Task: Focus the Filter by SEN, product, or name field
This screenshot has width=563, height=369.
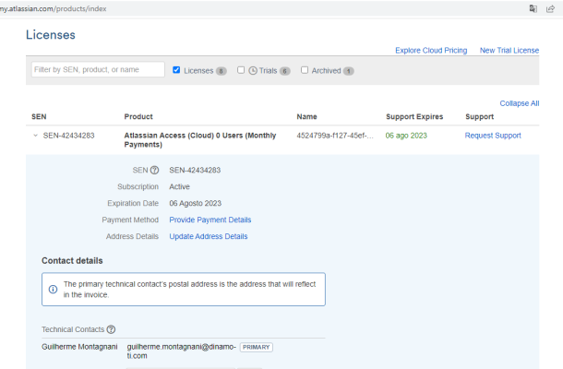Action: click(x=98, y=69)
